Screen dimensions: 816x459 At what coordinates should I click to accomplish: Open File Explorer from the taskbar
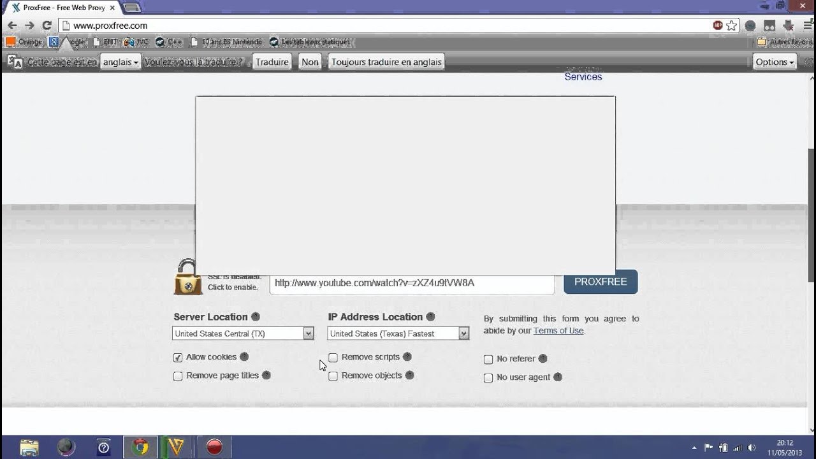pos(29,448)
